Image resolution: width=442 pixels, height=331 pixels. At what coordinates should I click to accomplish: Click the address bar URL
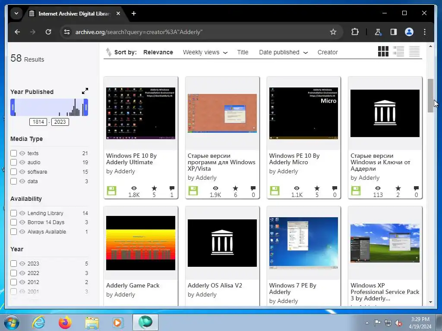139,32
